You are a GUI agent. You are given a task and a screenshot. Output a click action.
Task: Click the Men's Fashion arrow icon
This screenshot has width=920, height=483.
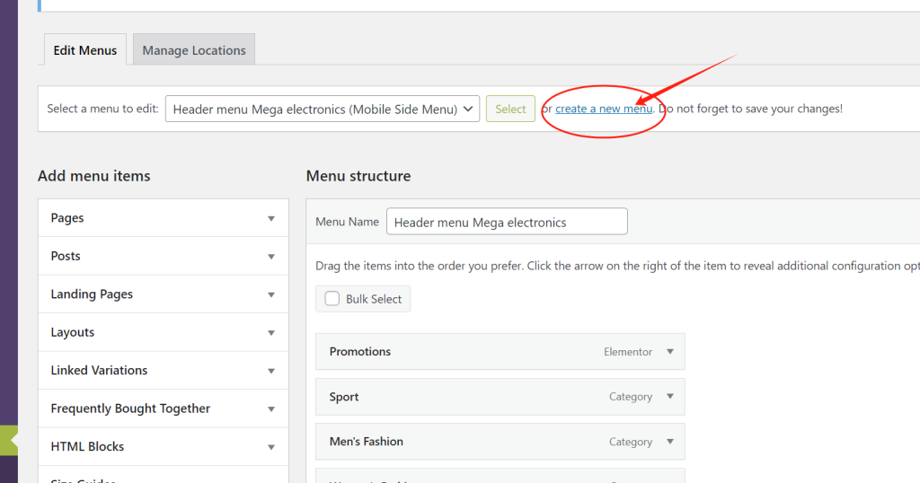pos(670,442)
